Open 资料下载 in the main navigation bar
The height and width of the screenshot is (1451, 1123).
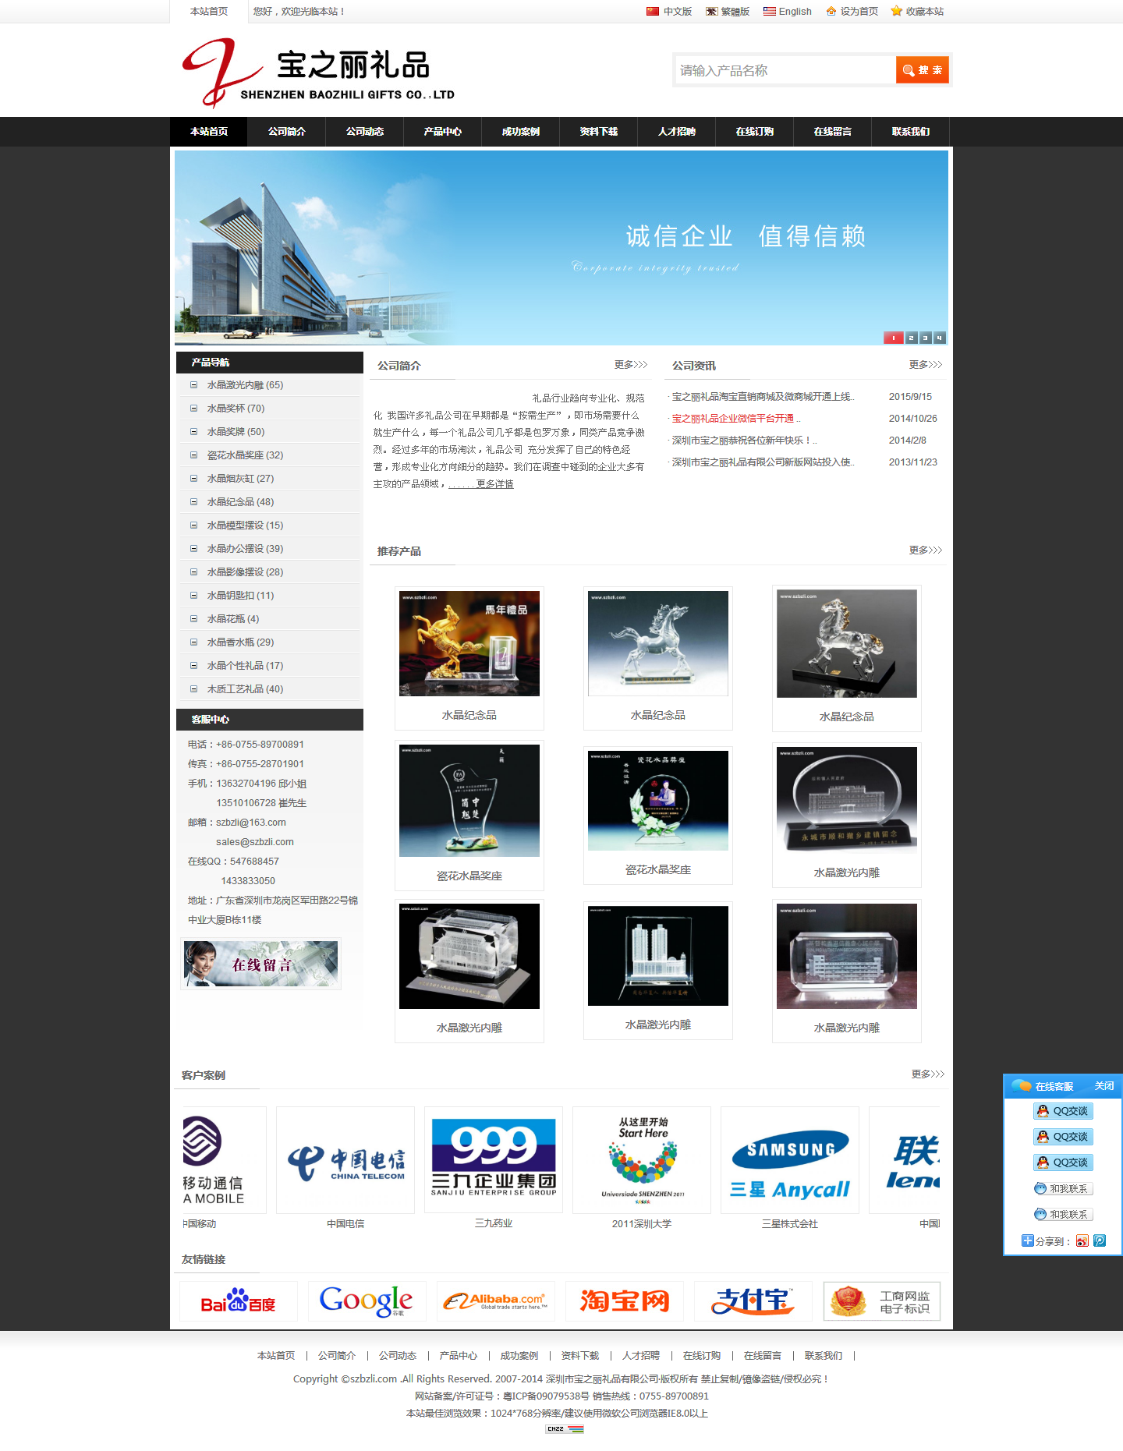[x=599, y=132]
